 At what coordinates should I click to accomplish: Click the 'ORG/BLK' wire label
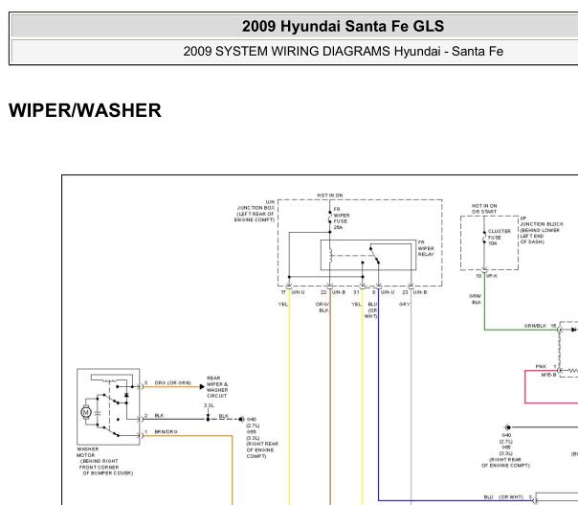pos(322,308)
